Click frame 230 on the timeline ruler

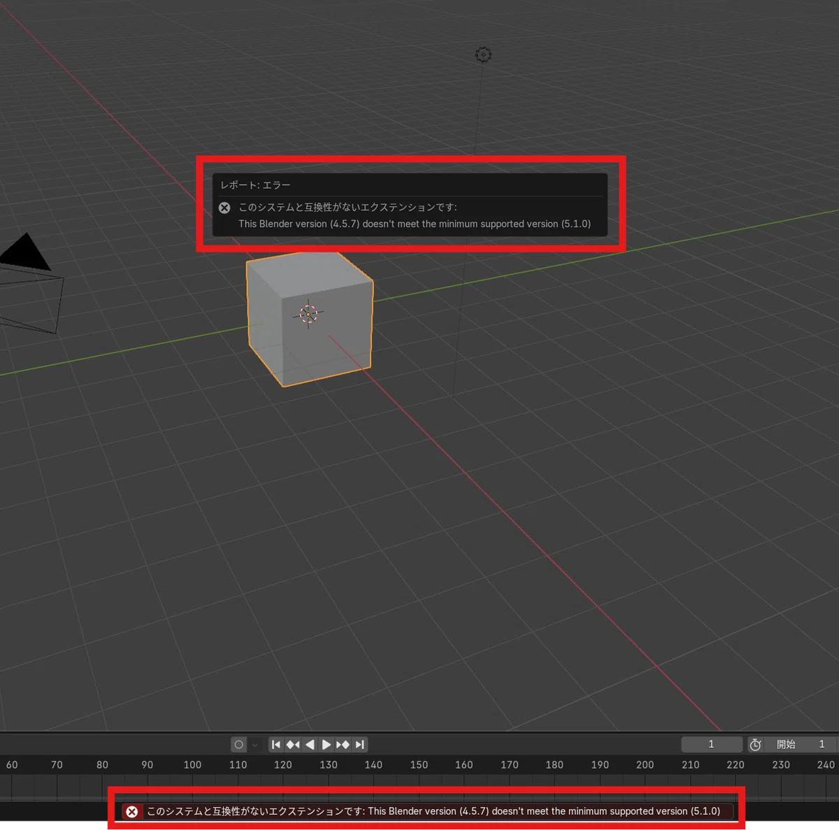(781, 765)
